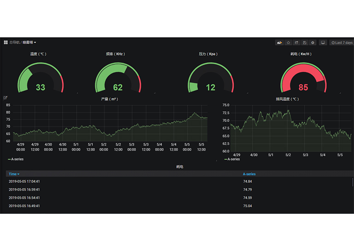Open the 产量 (m³) panel title menu

click(x=109, y=99)
